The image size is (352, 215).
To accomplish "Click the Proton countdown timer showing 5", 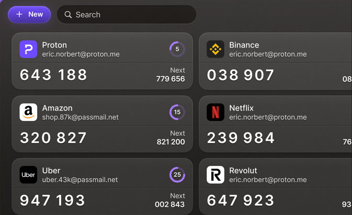I will pyautogui.click(x=177, y=49).
